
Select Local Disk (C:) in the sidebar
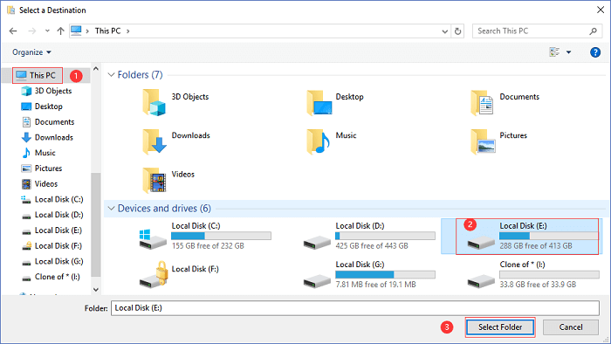pos(51,199)
